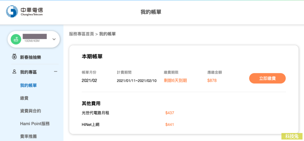Open 資費與合約 sidebar item
Image resolution: width=304 pixels, height=141 pixels.
31,111
